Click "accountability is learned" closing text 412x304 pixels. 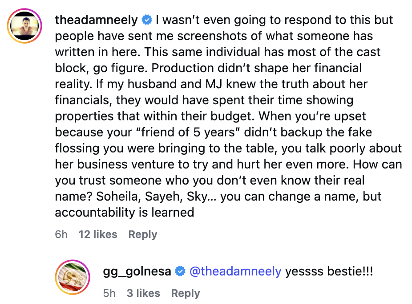124,212
